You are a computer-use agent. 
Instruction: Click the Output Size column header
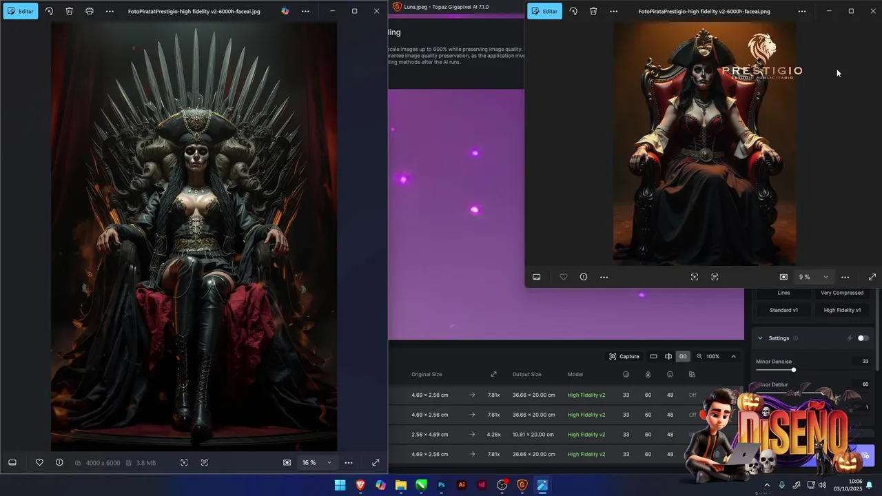[x=526, y=374]
